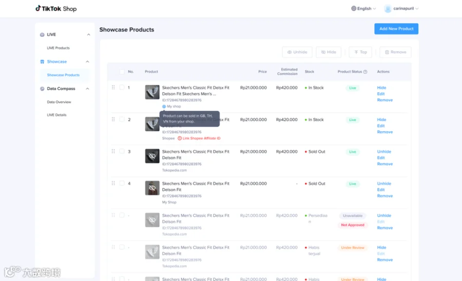Click drag handle icon of row 1
The width and height of the screenshot is (462, 281).
pyautogui.click(x=113, y=87)
